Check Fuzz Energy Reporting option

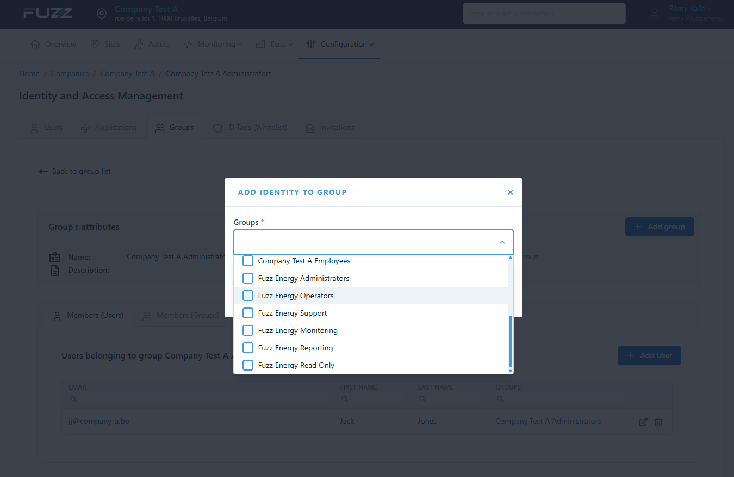click(x=248, y=348)
